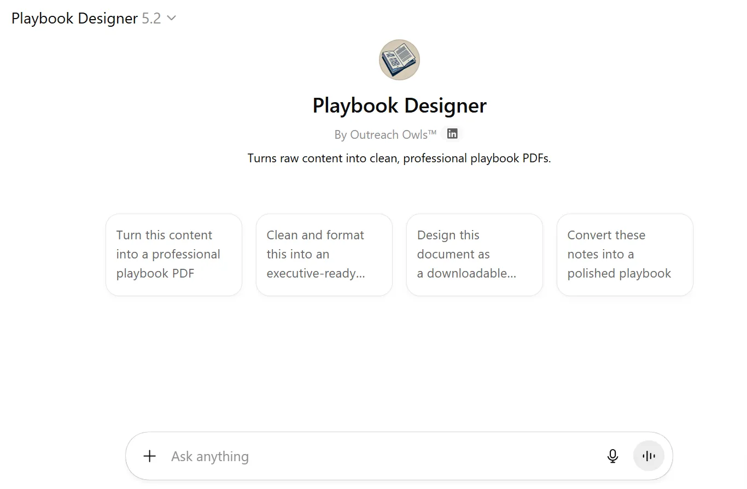
Task: Click the 5.2 version label in header
Action: [x=151, y=18]
